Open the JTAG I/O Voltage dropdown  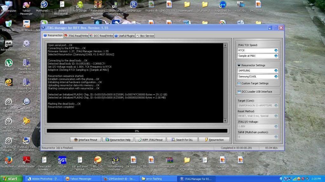pyautogui.click(x=276, y=126)
